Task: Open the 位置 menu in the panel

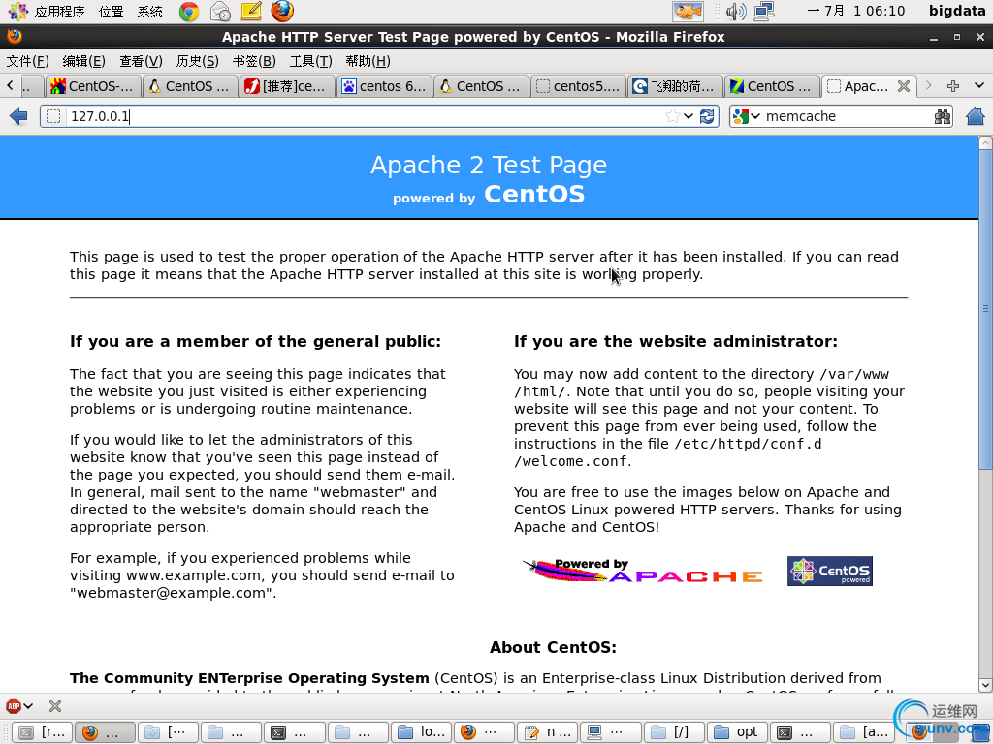Action: tap(111, 12)
